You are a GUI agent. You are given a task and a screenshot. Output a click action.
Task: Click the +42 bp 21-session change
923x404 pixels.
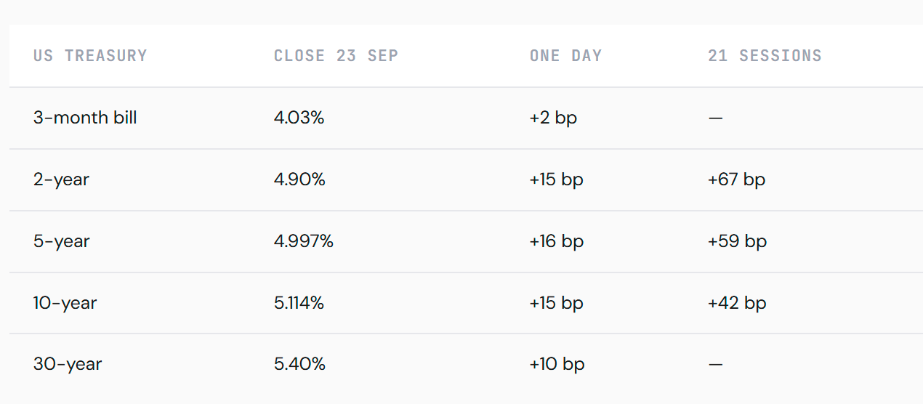tap(737, 303)
